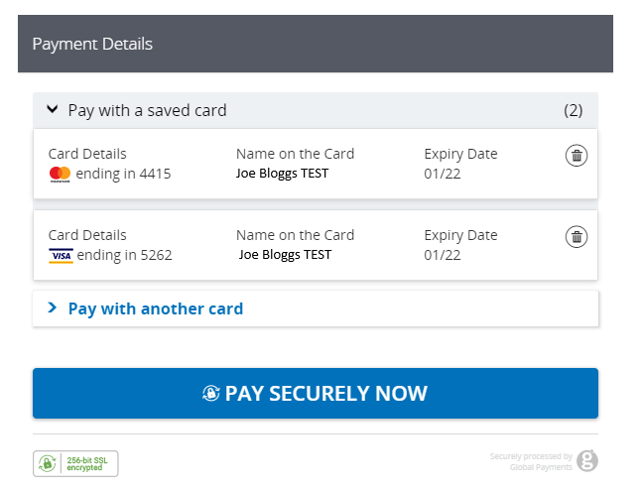Delete the saved card ending in 5262
This screenshot has width=642, height=490.
(577, 237)
